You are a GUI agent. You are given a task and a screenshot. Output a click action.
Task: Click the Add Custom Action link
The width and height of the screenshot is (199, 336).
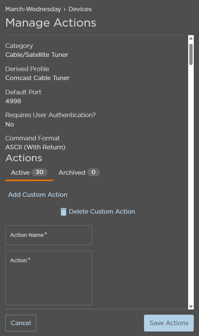(38, 195)
